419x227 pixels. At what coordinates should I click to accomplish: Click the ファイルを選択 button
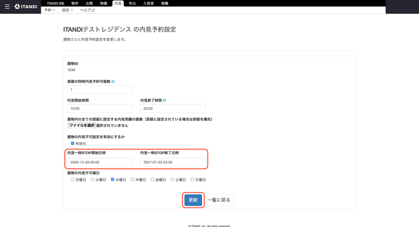point(82,125)
